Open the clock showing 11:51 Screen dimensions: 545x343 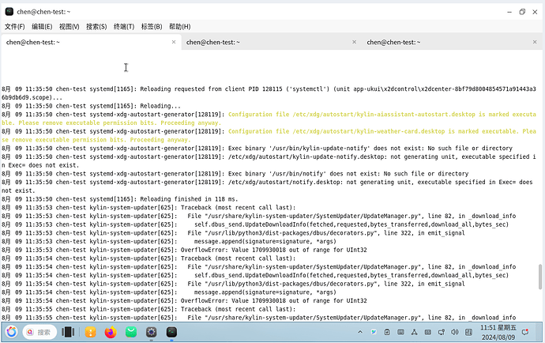coord(498,332)
